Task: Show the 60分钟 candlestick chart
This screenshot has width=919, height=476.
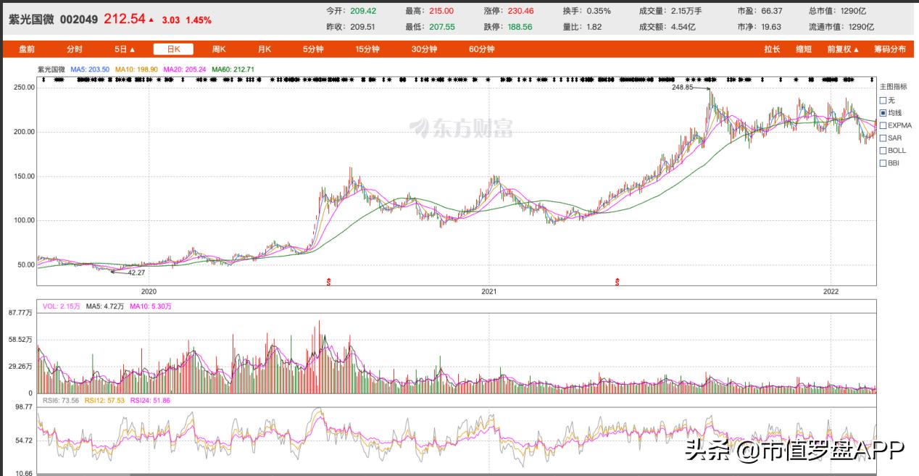Action: [x=481, y=49]
